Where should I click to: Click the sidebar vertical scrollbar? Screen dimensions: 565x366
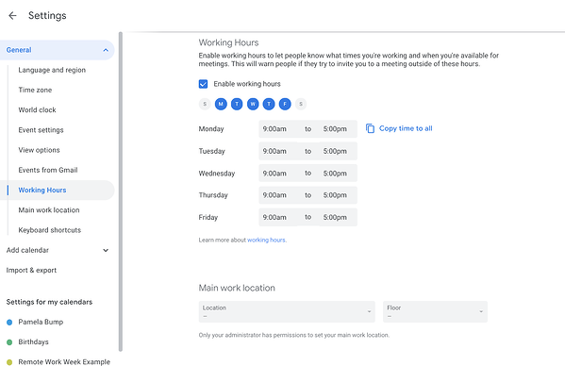(121, 191)
